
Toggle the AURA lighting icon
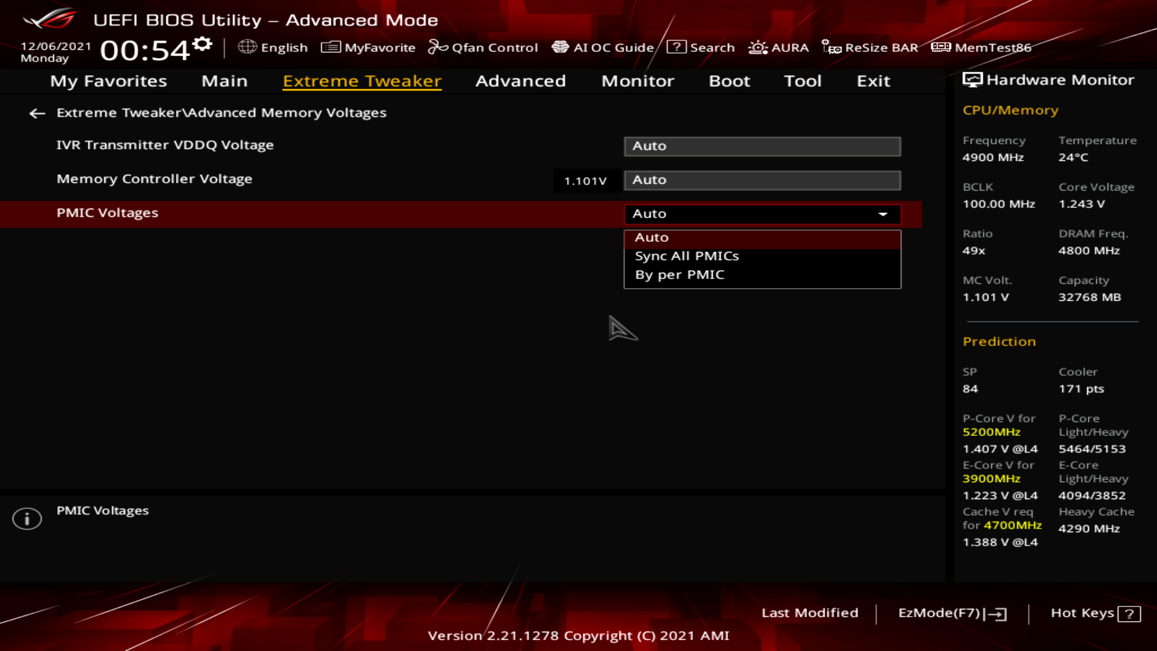point(757,47)
